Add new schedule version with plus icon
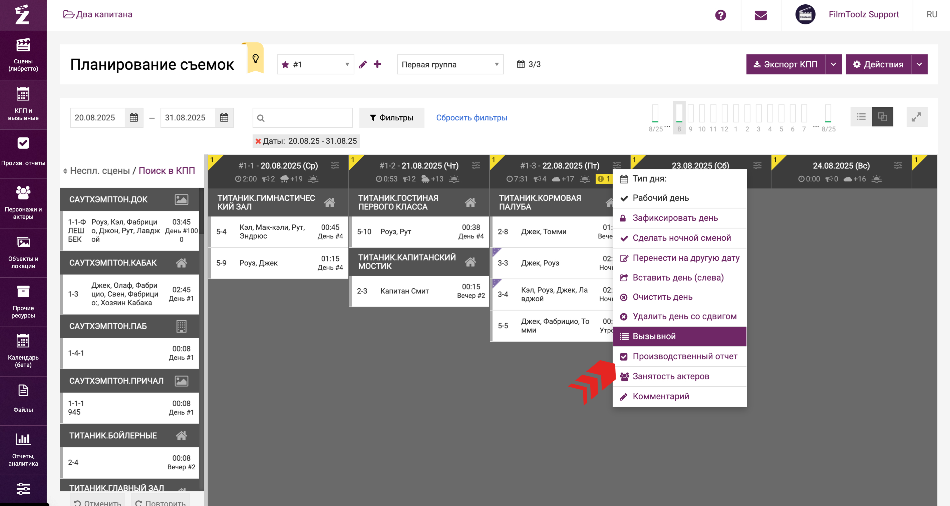Image resolution: width=950 pixels, height=506 pixels. point(377,64)
